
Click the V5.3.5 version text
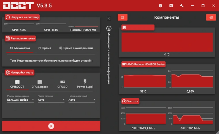click(x=44, y=6)
